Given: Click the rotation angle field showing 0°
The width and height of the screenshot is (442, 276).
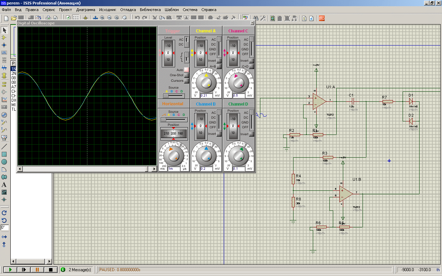Looking at the screenshot, I should coord(4,228).
